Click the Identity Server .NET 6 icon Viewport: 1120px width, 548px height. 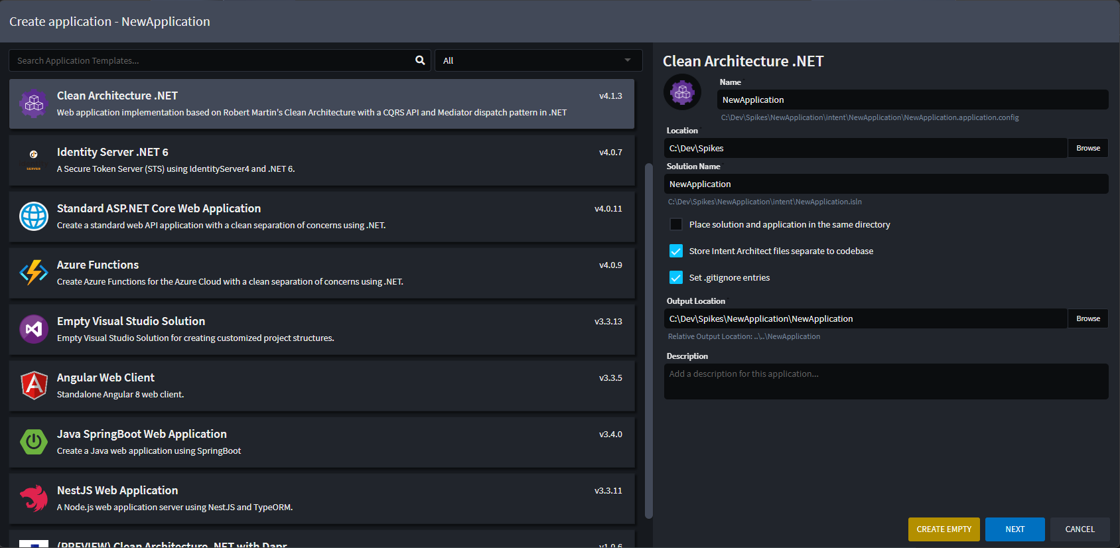click(34, 160)
